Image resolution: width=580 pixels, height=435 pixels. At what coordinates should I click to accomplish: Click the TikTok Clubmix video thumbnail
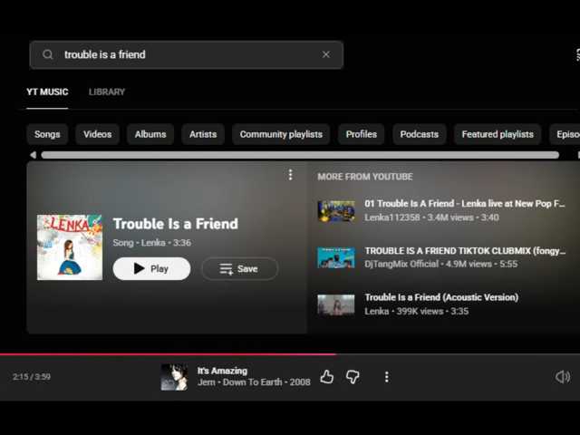336,257
